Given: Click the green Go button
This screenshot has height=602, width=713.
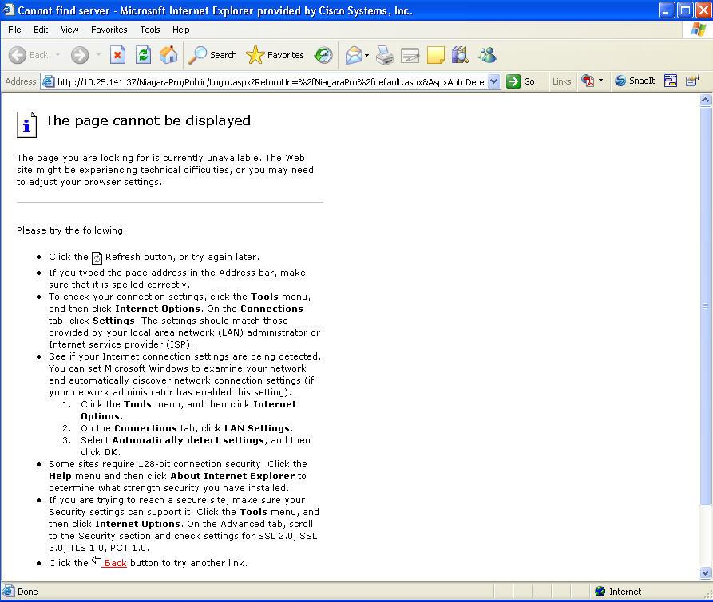Looking at the screenshot, I should point(521,81).
